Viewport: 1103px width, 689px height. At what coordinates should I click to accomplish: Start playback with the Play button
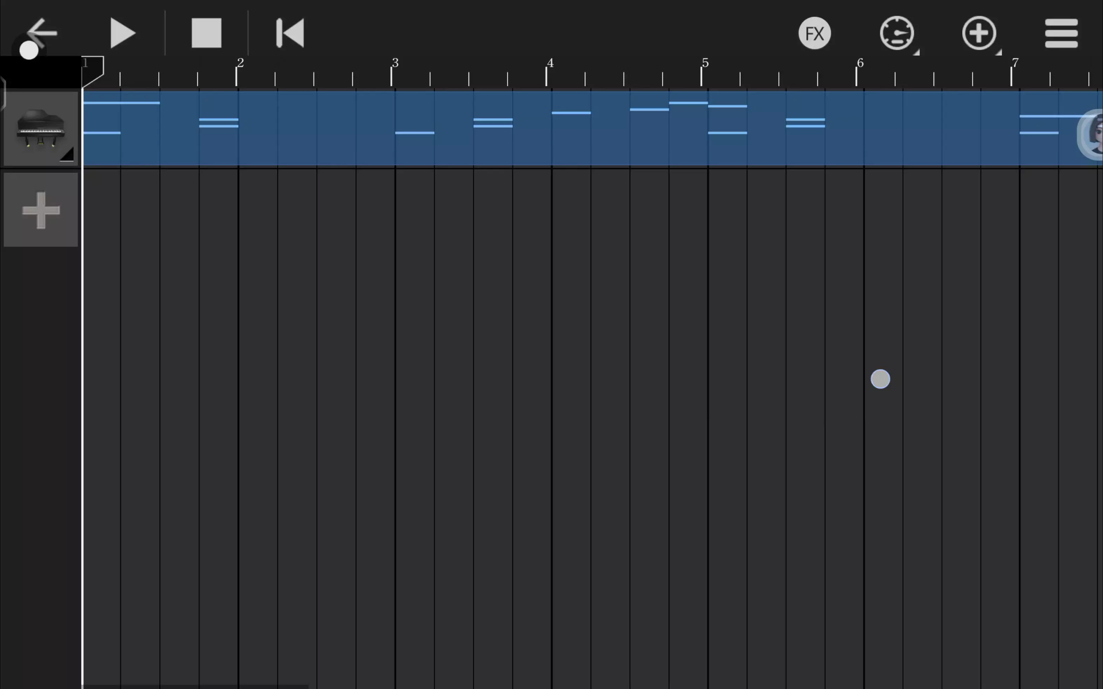[x=123, y=33]
